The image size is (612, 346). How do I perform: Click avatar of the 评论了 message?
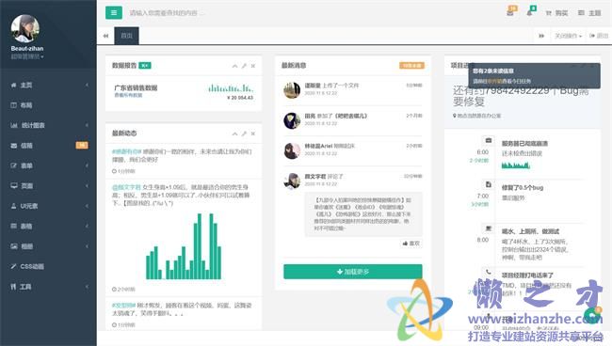click(x=292, y=181)
